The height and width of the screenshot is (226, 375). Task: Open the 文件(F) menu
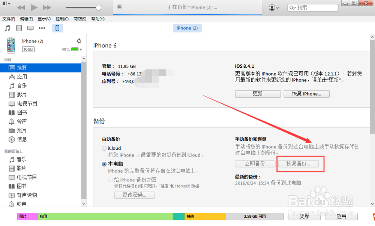[x=9, y=19]
